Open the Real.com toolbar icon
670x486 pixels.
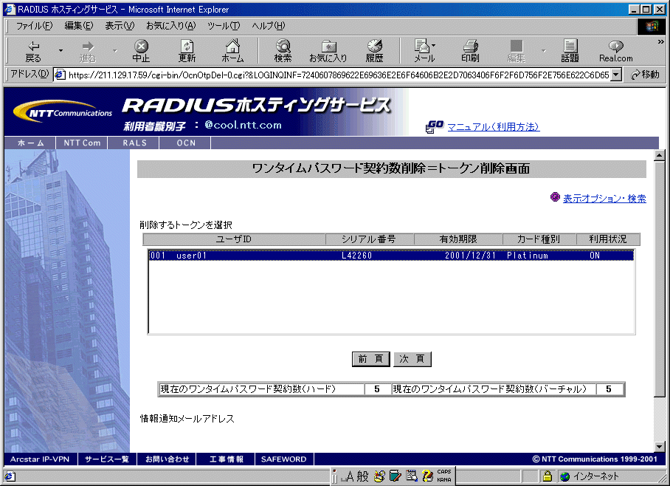coord(615,50)
